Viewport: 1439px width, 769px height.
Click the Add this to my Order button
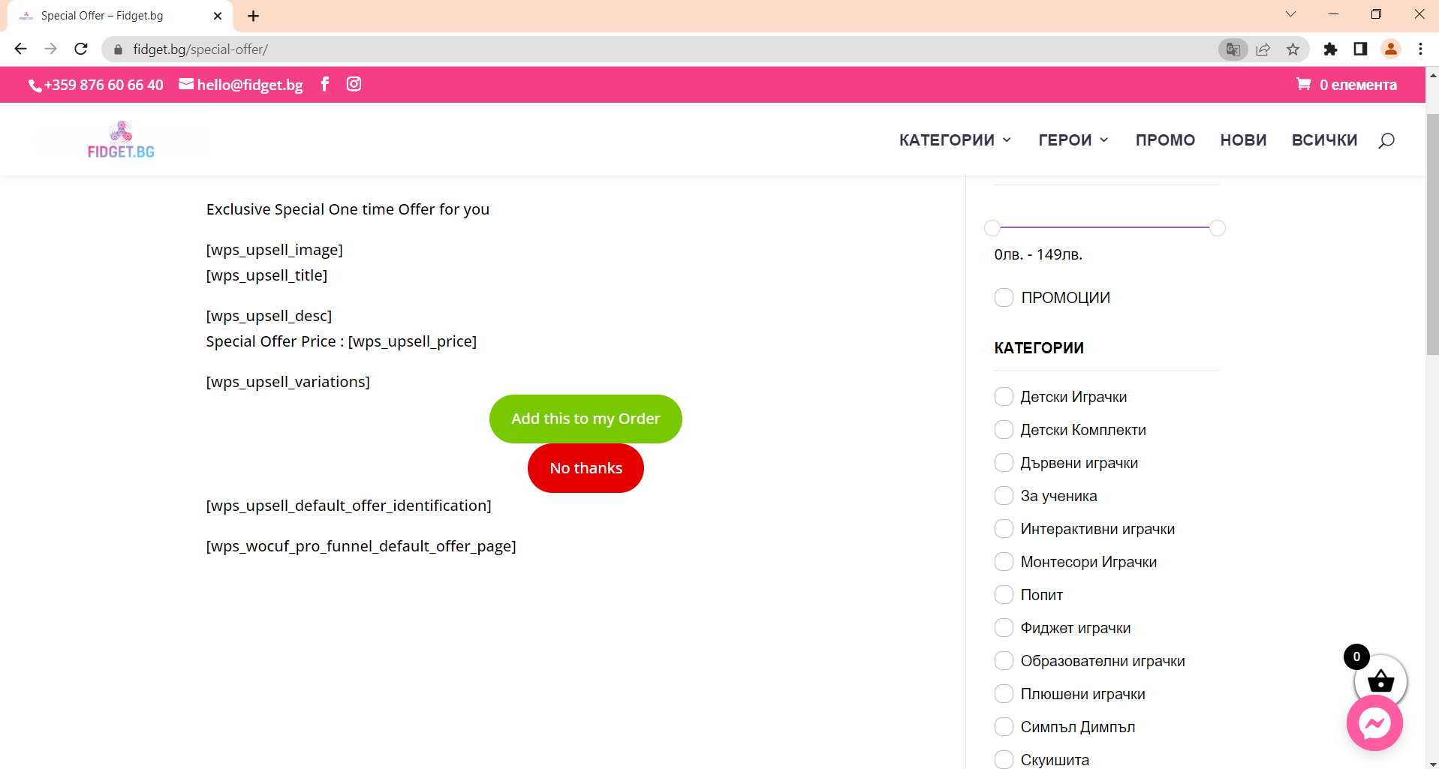[x=586, y=419]
